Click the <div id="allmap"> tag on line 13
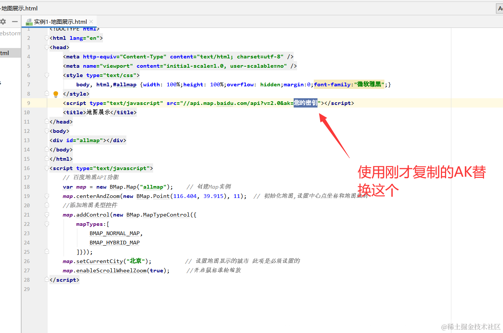This screenshot has height=333, width=503. (x=77, y=140)
